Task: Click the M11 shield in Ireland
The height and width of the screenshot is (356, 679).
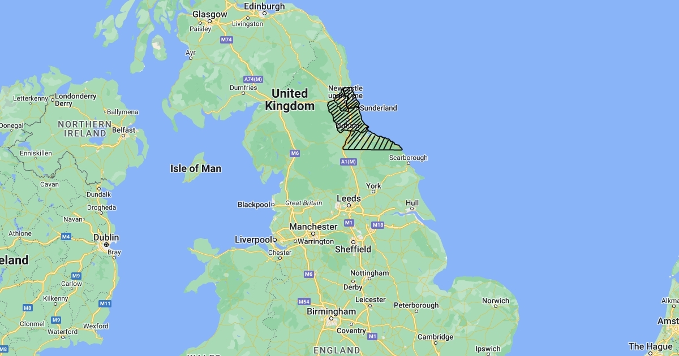Action: tap(105, 303)
